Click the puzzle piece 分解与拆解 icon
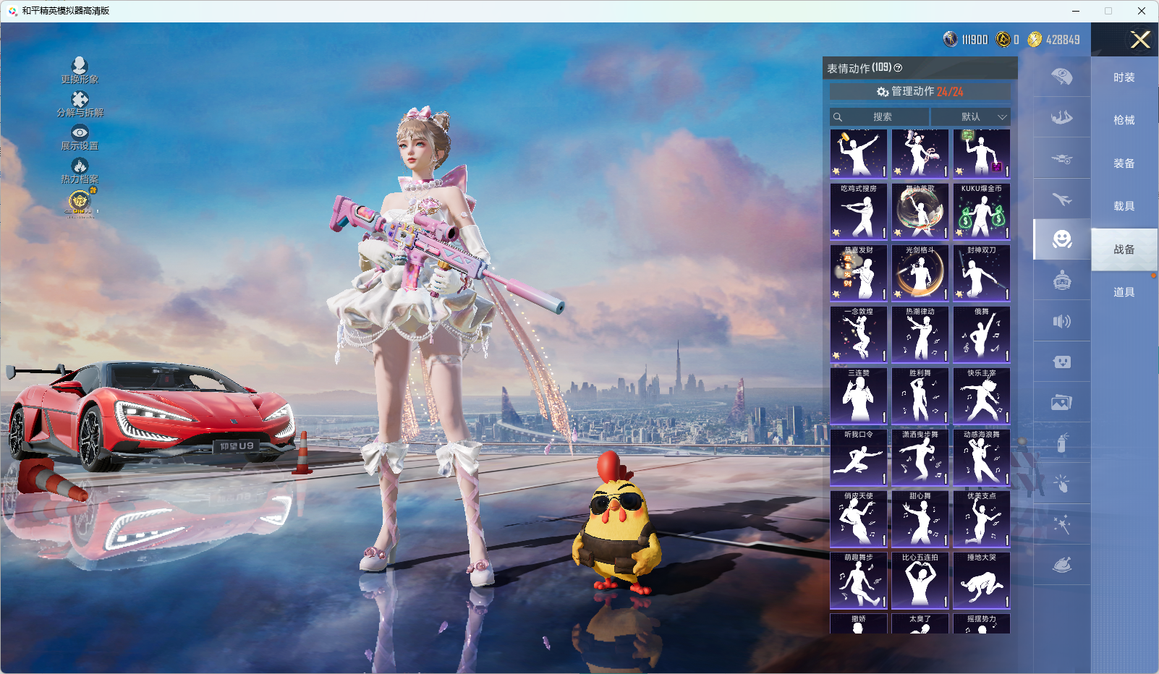1159x674 pixels. coord(80,100)
